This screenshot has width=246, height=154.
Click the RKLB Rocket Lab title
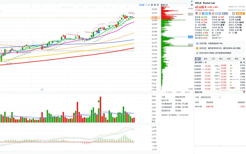pos(205,3)
